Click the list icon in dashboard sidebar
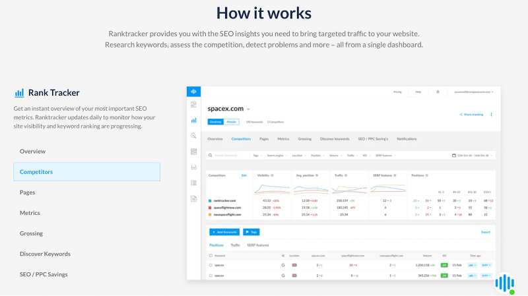This screenshot has height=296, width=528. (193, 183)
